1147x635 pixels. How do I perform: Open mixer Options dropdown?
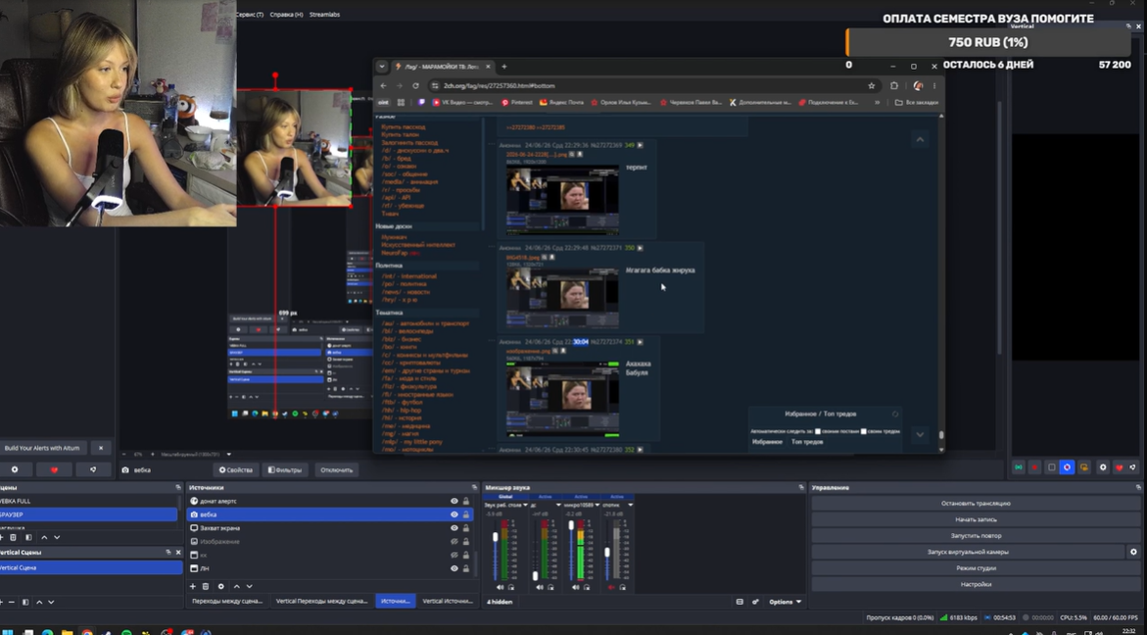(785, 602)
